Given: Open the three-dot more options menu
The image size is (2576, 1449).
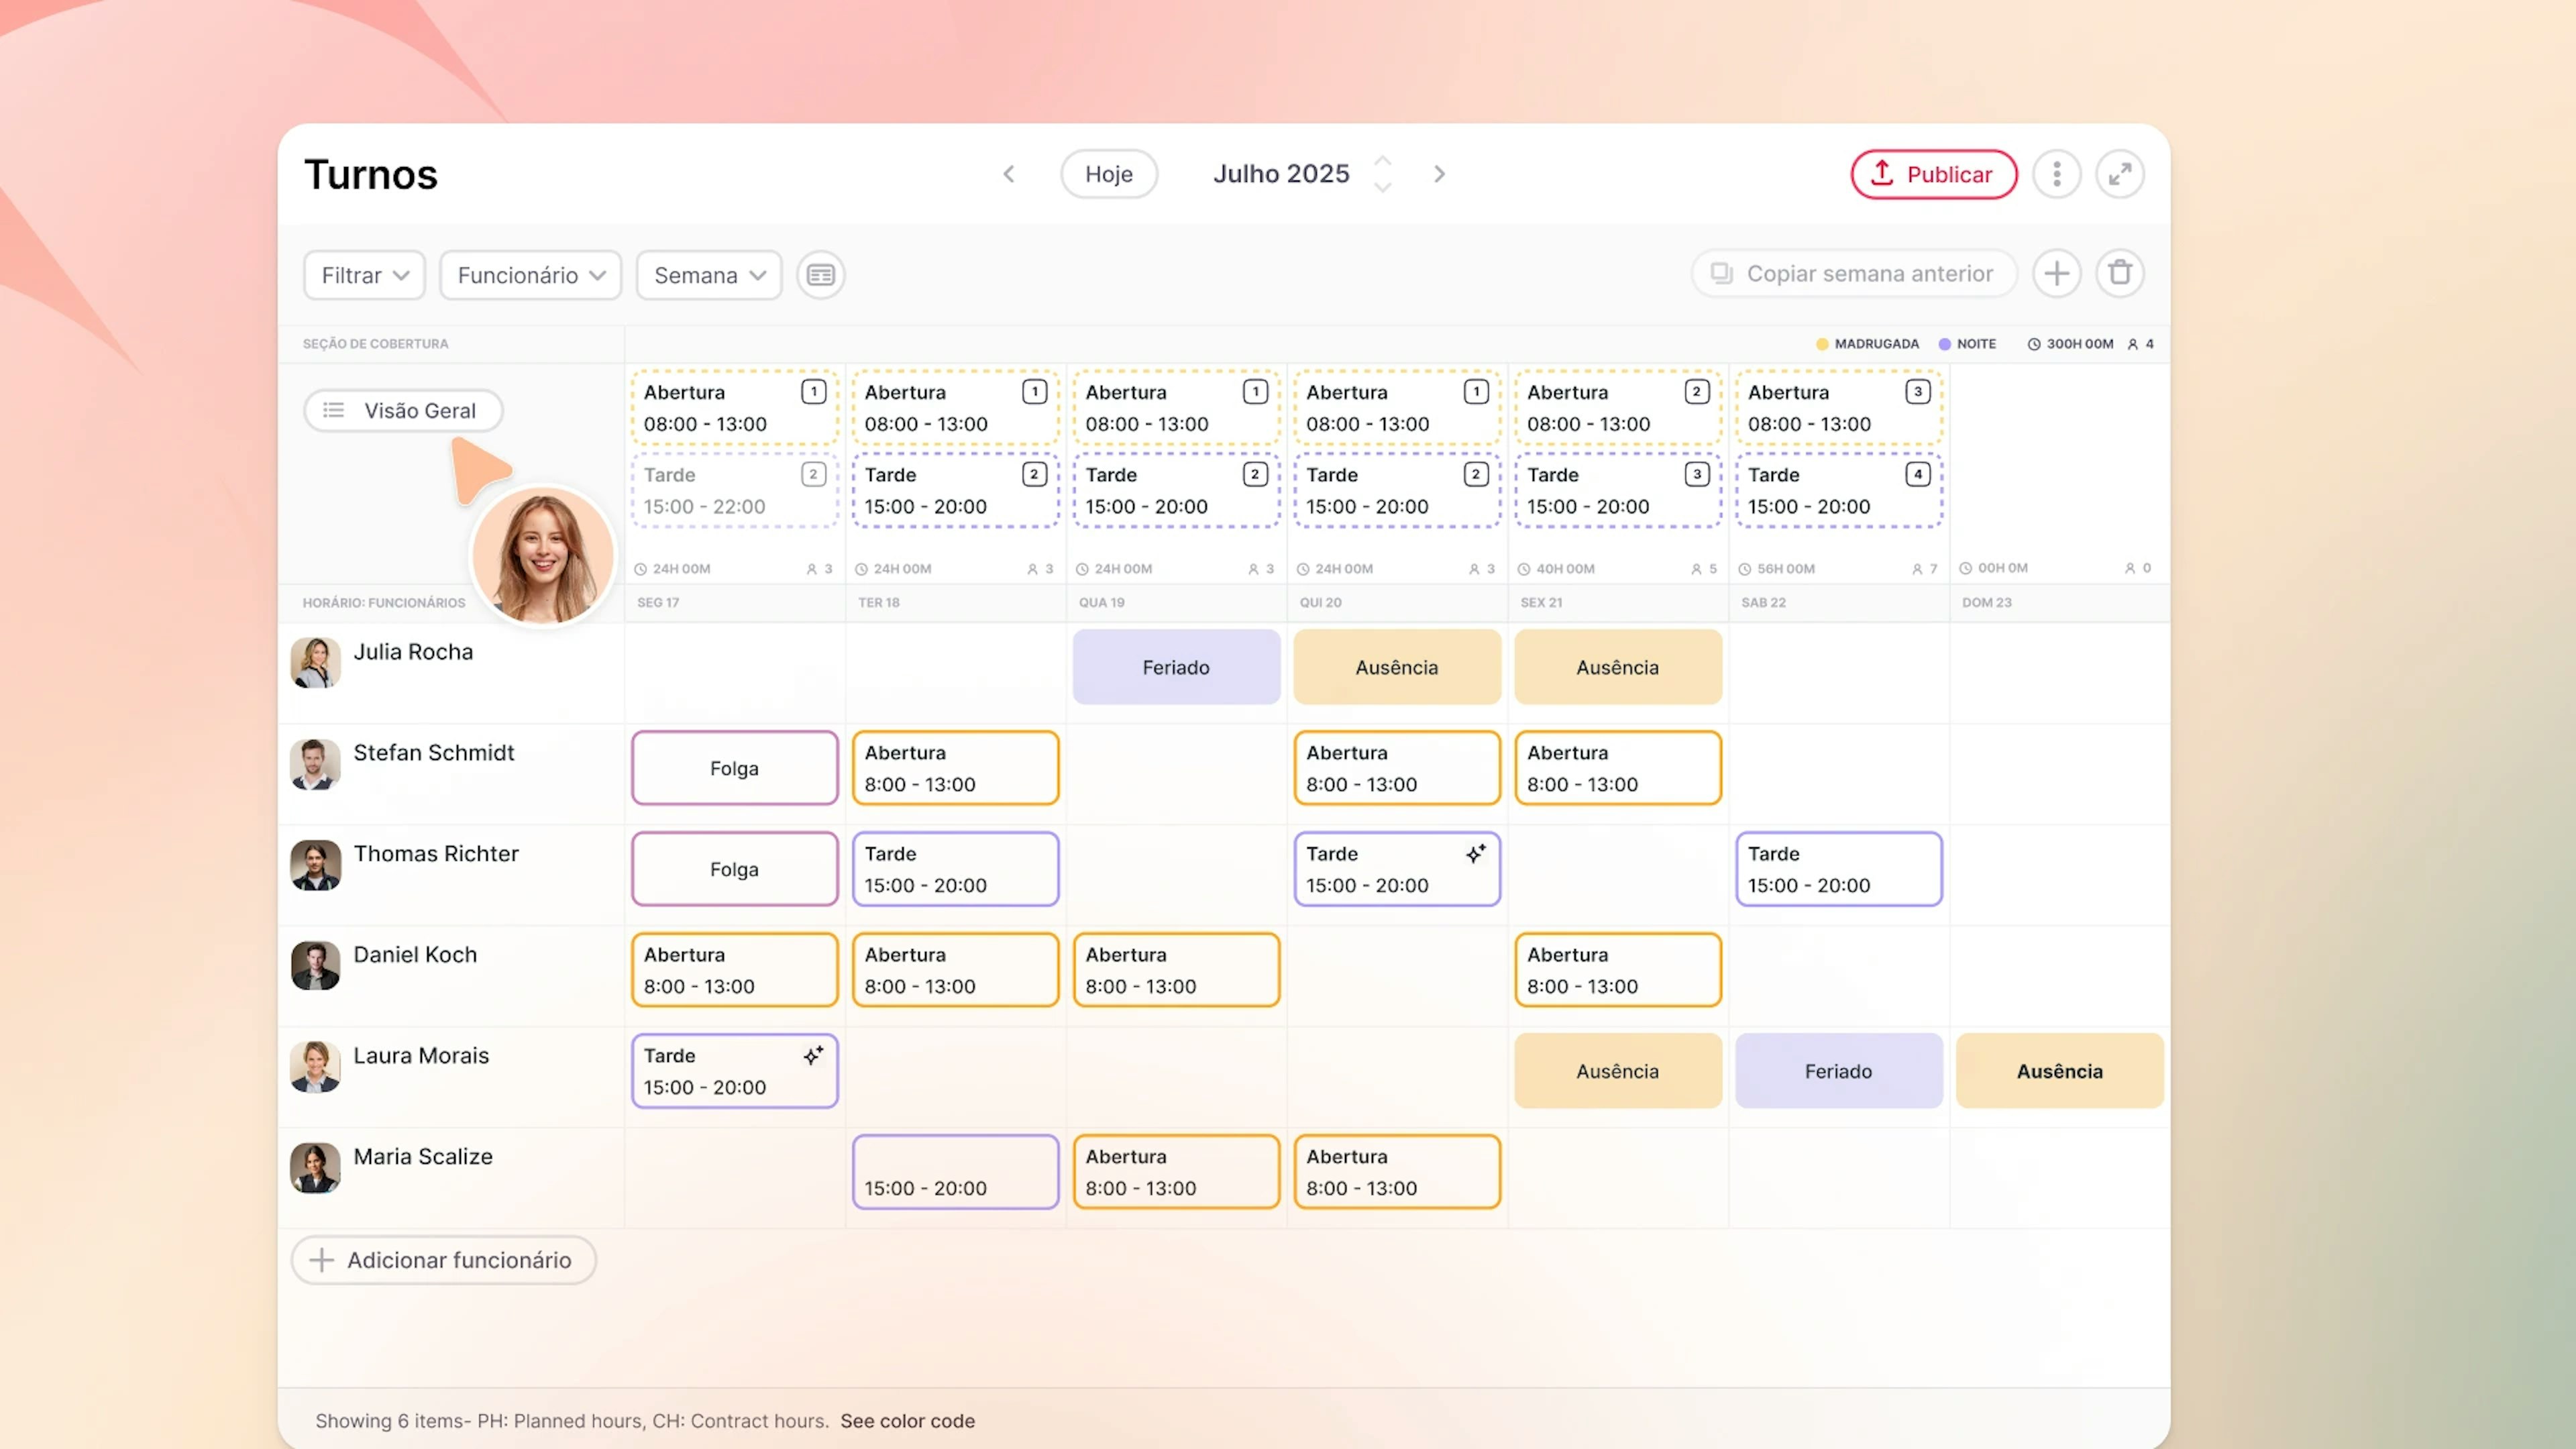Looking at the screenshot, I should [2056, 174].
